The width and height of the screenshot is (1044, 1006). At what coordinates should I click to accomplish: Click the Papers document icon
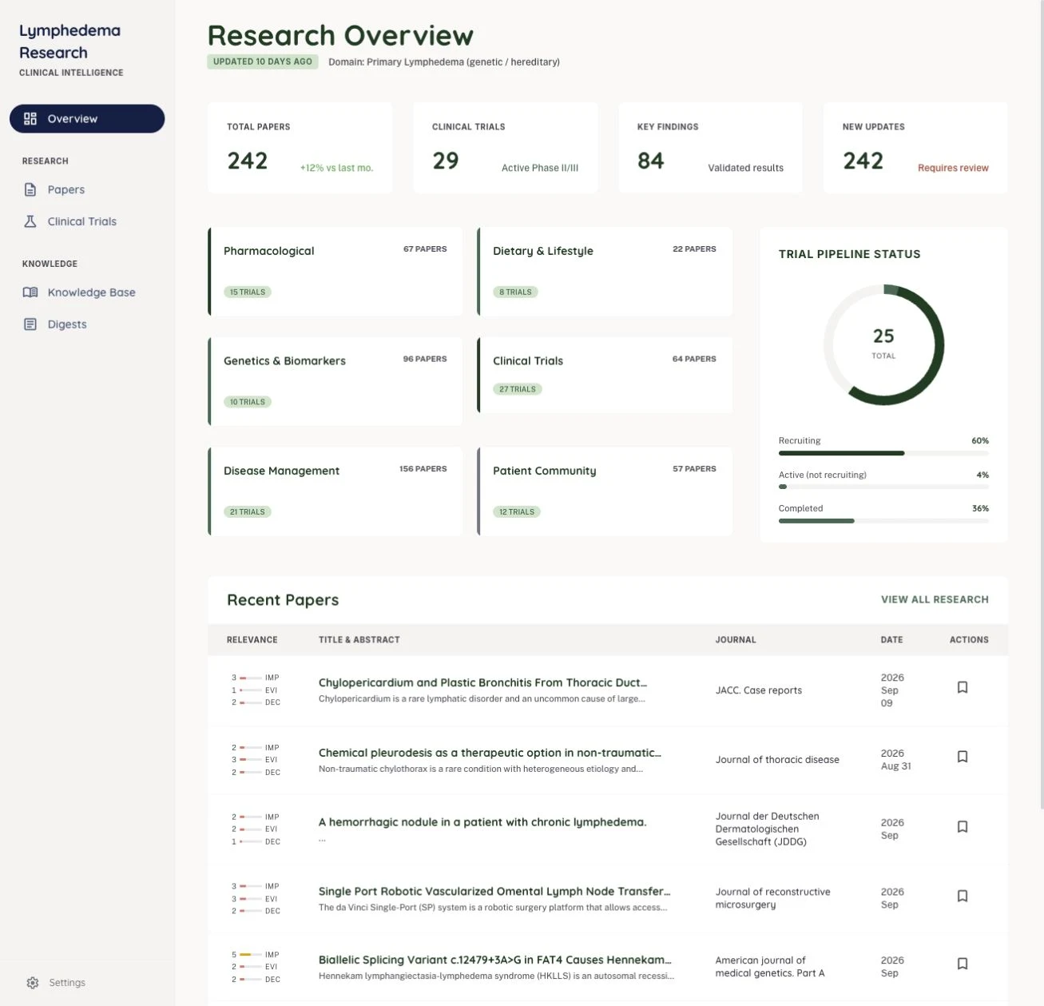coord(30,189)
